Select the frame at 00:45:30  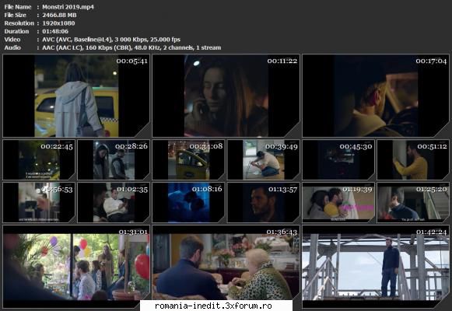pyautogui.click(x=338, y=160)
